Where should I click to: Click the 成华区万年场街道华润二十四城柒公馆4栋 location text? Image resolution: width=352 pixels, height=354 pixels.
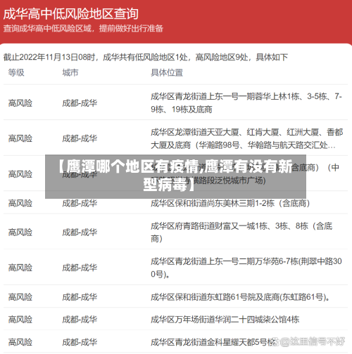(225, 320)
